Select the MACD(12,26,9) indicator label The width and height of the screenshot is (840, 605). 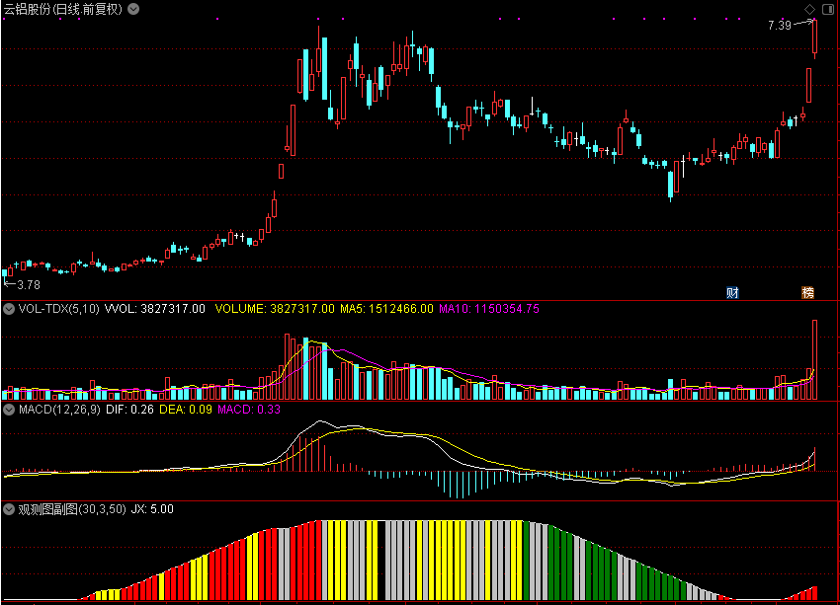click(59, 410)
